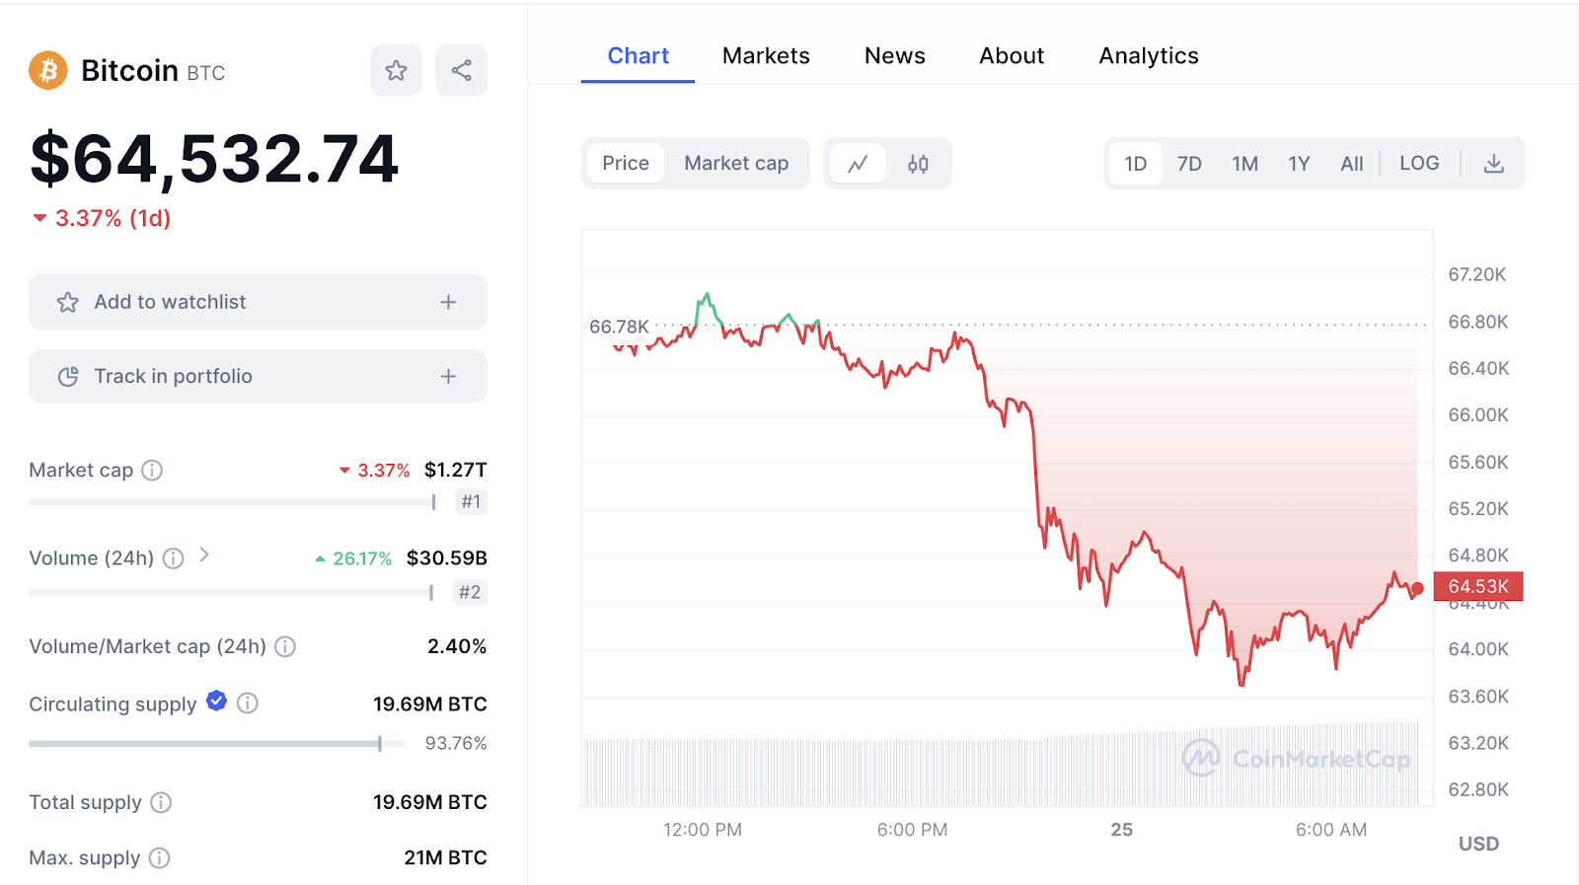Expand Volume (24h) details chevron
Viewport: 1579px width, 885px height.
(x=204, y=555)
